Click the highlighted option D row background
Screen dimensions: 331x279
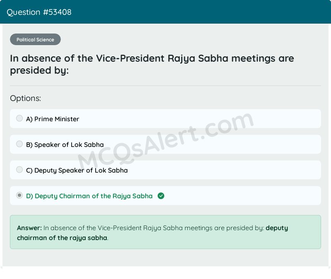248,195
